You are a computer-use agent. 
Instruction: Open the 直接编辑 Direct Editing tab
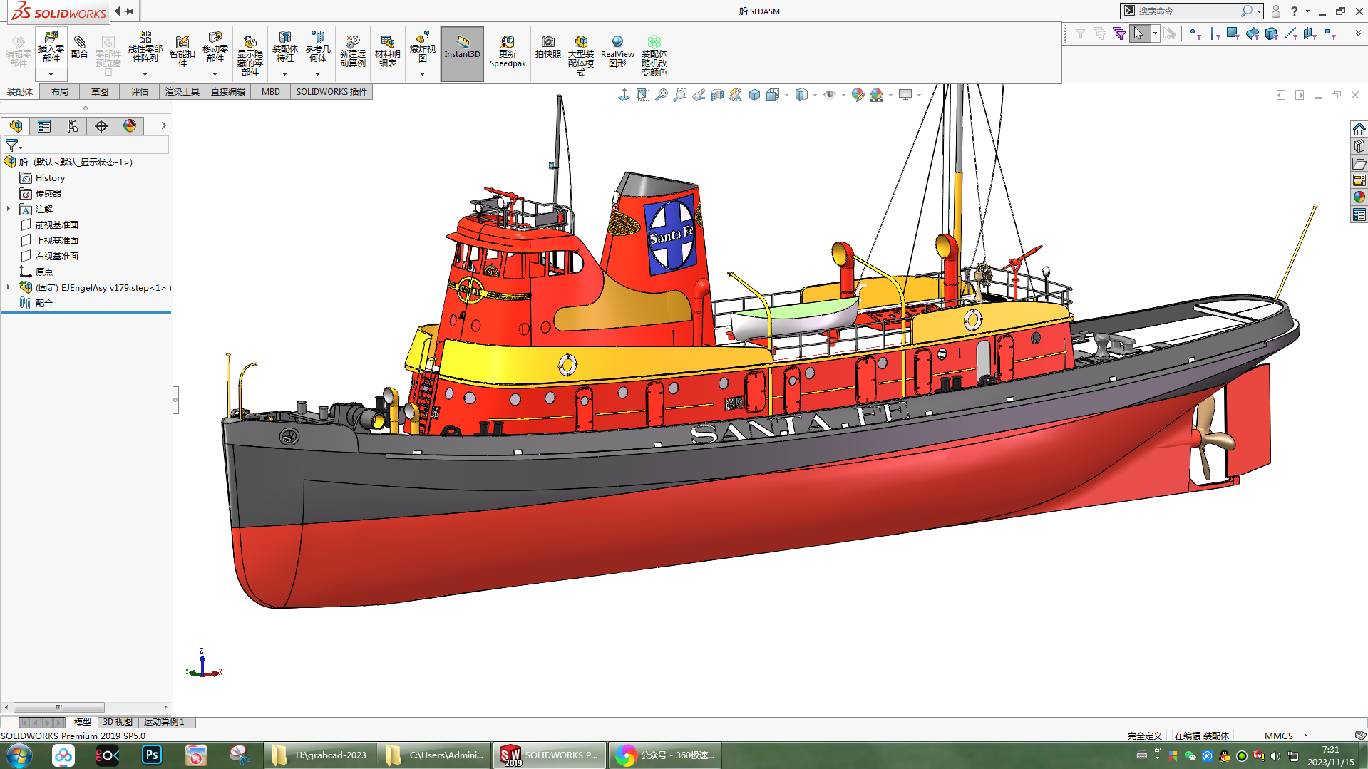tap(228, 92)
